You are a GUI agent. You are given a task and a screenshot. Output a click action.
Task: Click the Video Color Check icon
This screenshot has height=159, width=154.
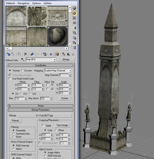coord(74,28)
